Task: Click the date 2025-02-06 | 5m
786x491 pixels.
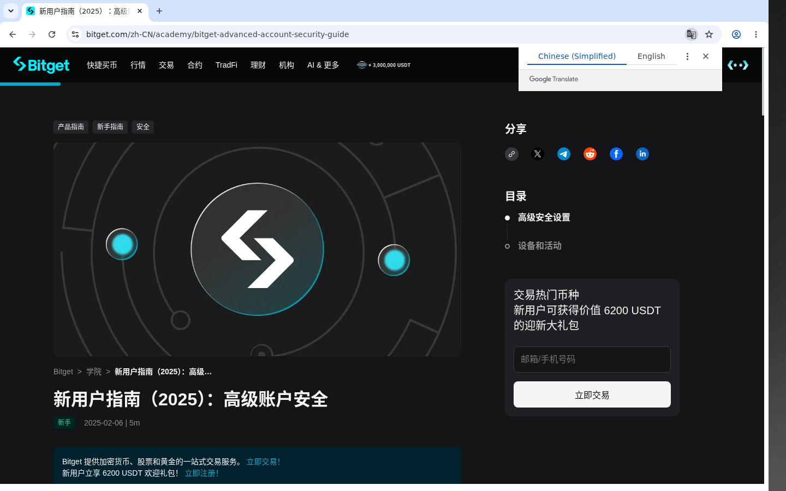Action: pos(112,423)
